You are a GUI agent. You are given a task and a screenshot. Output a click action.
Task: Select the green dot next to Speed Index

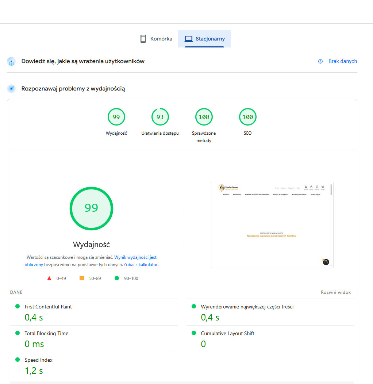tap(17, 360)
